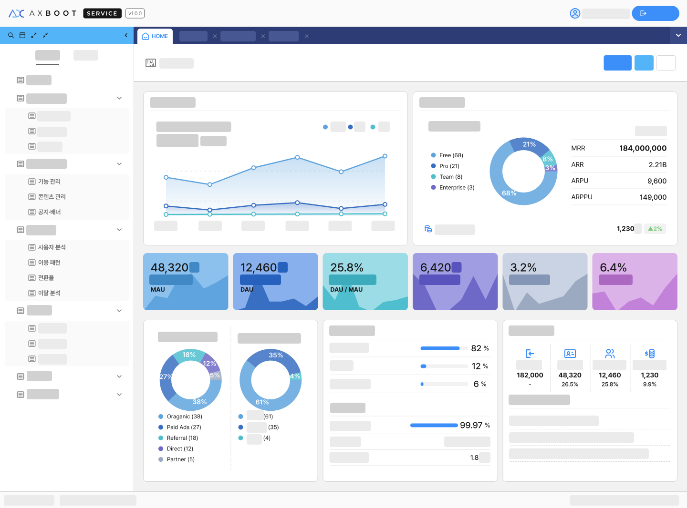Click the list icon beside 기능 관리
The image size is (687, 508).
pos(32,182)
